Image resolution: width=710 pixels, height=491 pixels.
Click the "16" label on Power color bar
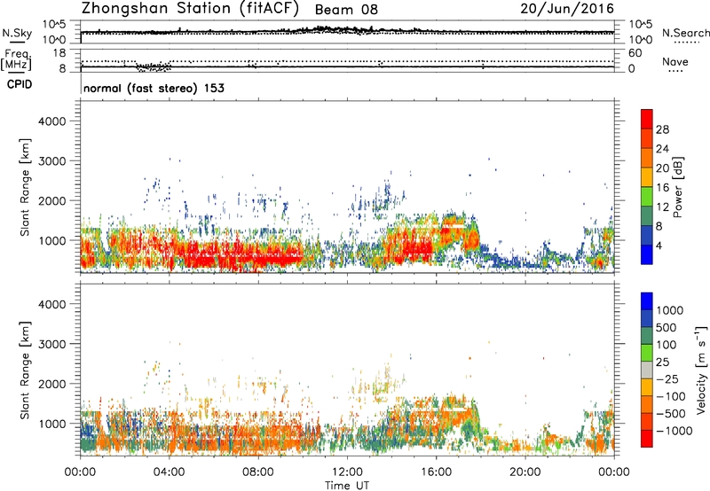[x=662, y=188]
